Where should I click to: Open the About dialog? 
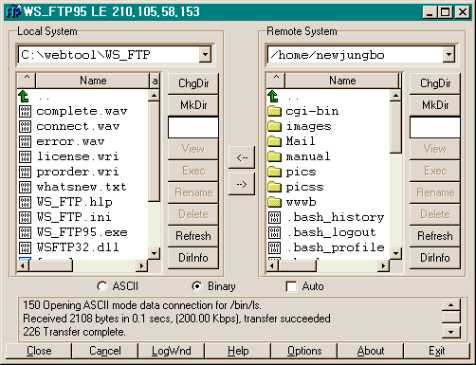371,351
